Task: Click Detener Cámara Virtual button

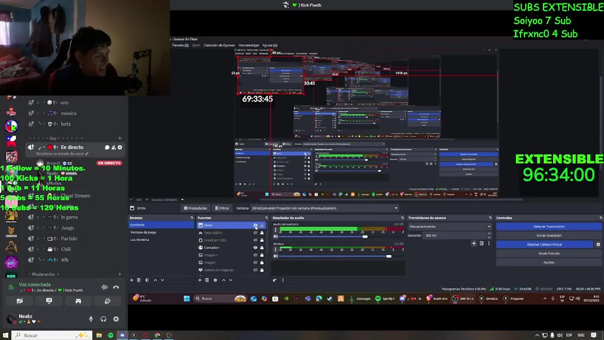Action: point(545,245)
